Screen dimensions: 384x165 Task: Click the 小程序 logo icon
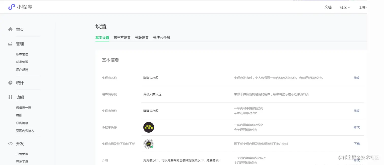point(12,7)
